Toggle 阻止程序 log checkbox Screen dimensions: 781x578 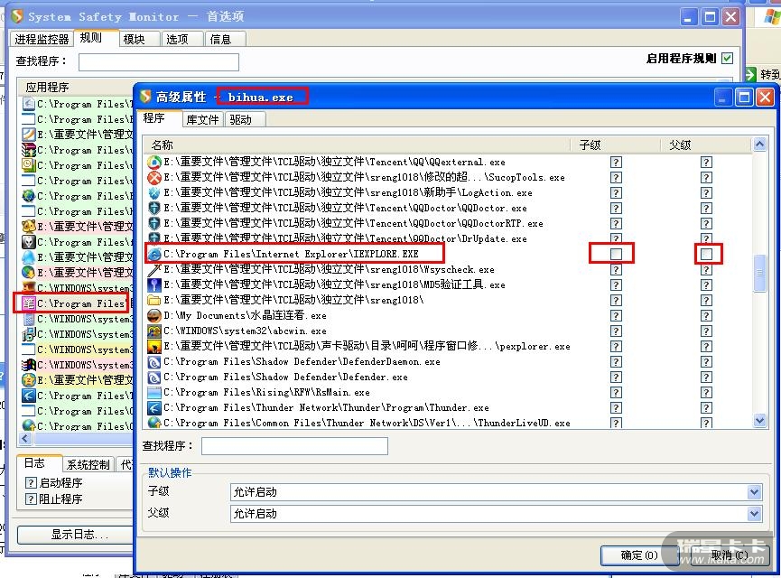(x=31, y=499)
